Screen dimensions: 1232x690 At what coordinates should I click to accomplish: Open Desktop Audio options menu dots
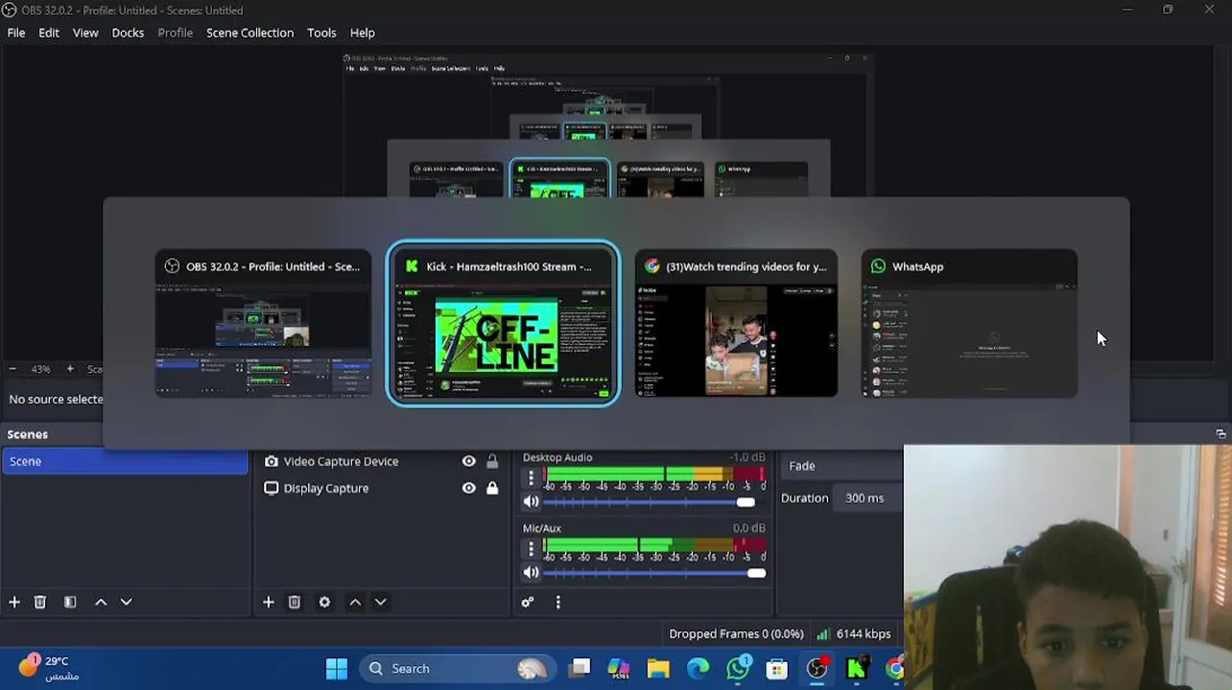pyautogui.click(x=531, y=477)
